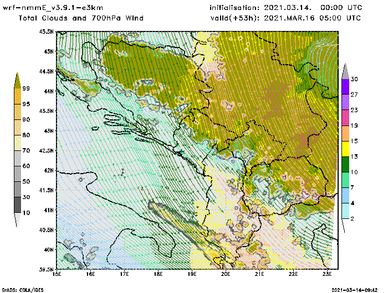
Task: Click the '41N' latitude axis label
Action: point(49,210)
